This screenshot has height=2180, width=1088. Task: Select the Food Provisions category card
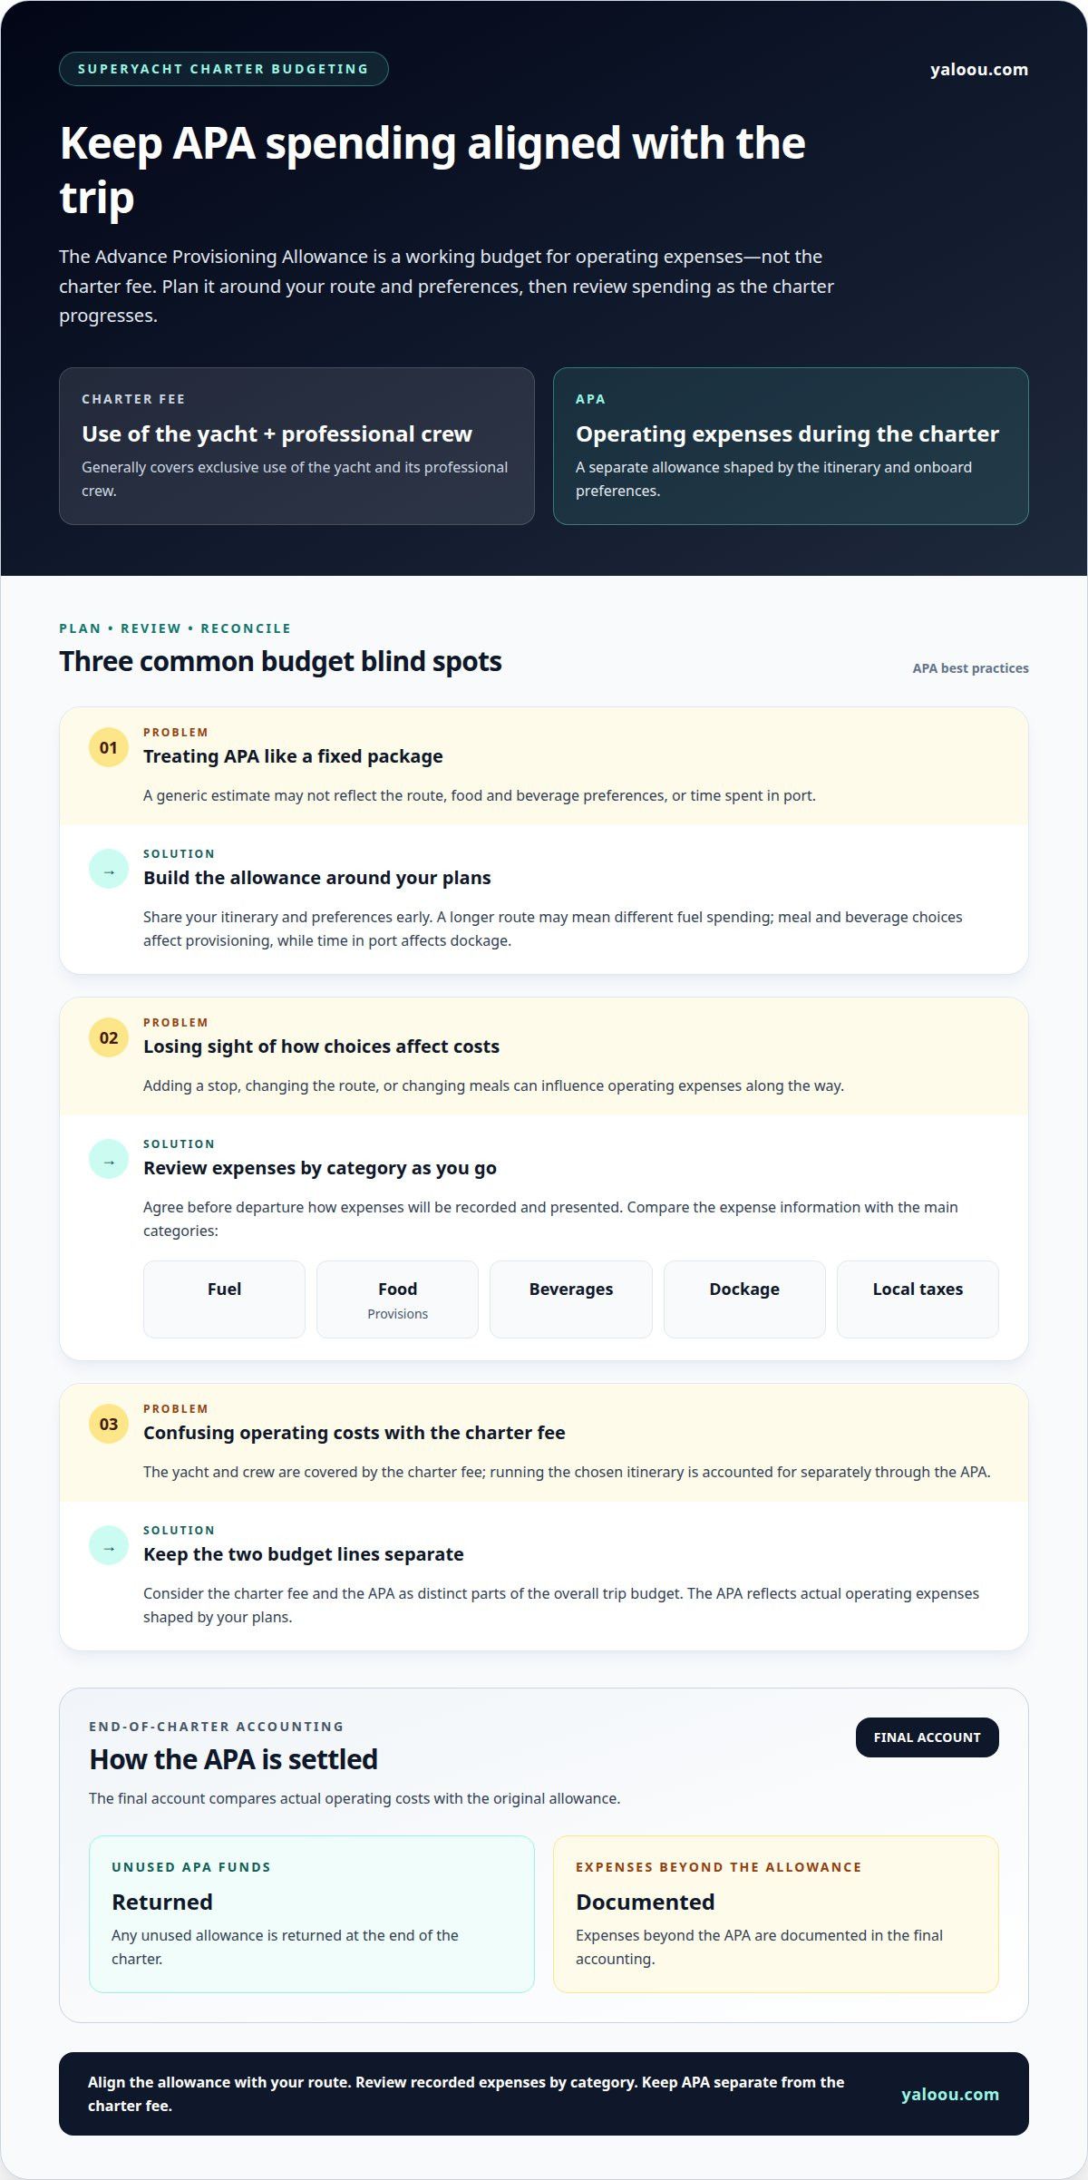397,1299
